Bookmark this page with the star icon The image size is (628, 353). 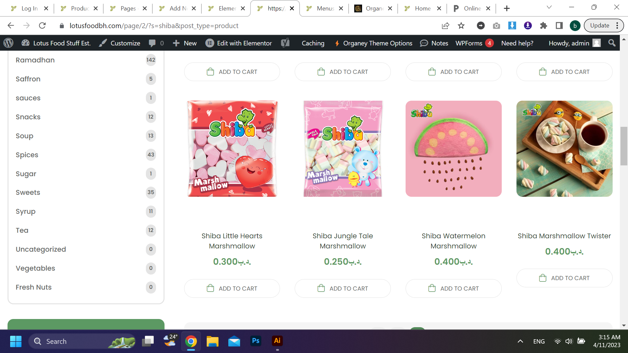(x=461, y=25)
